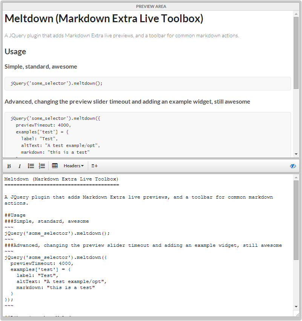
Task: Toggle bold formatting in toolbar
Action: tap(9, 166)
